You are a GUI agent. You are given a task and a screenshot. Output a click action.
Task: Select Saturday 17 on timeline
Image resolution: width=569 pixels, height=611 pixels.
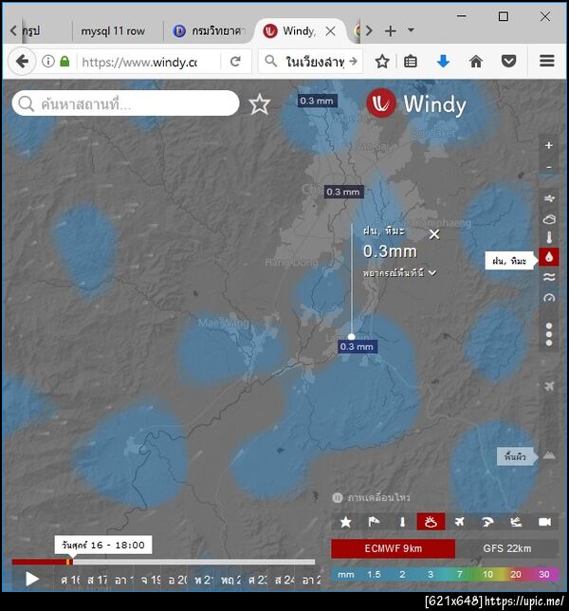click(97, 580)
